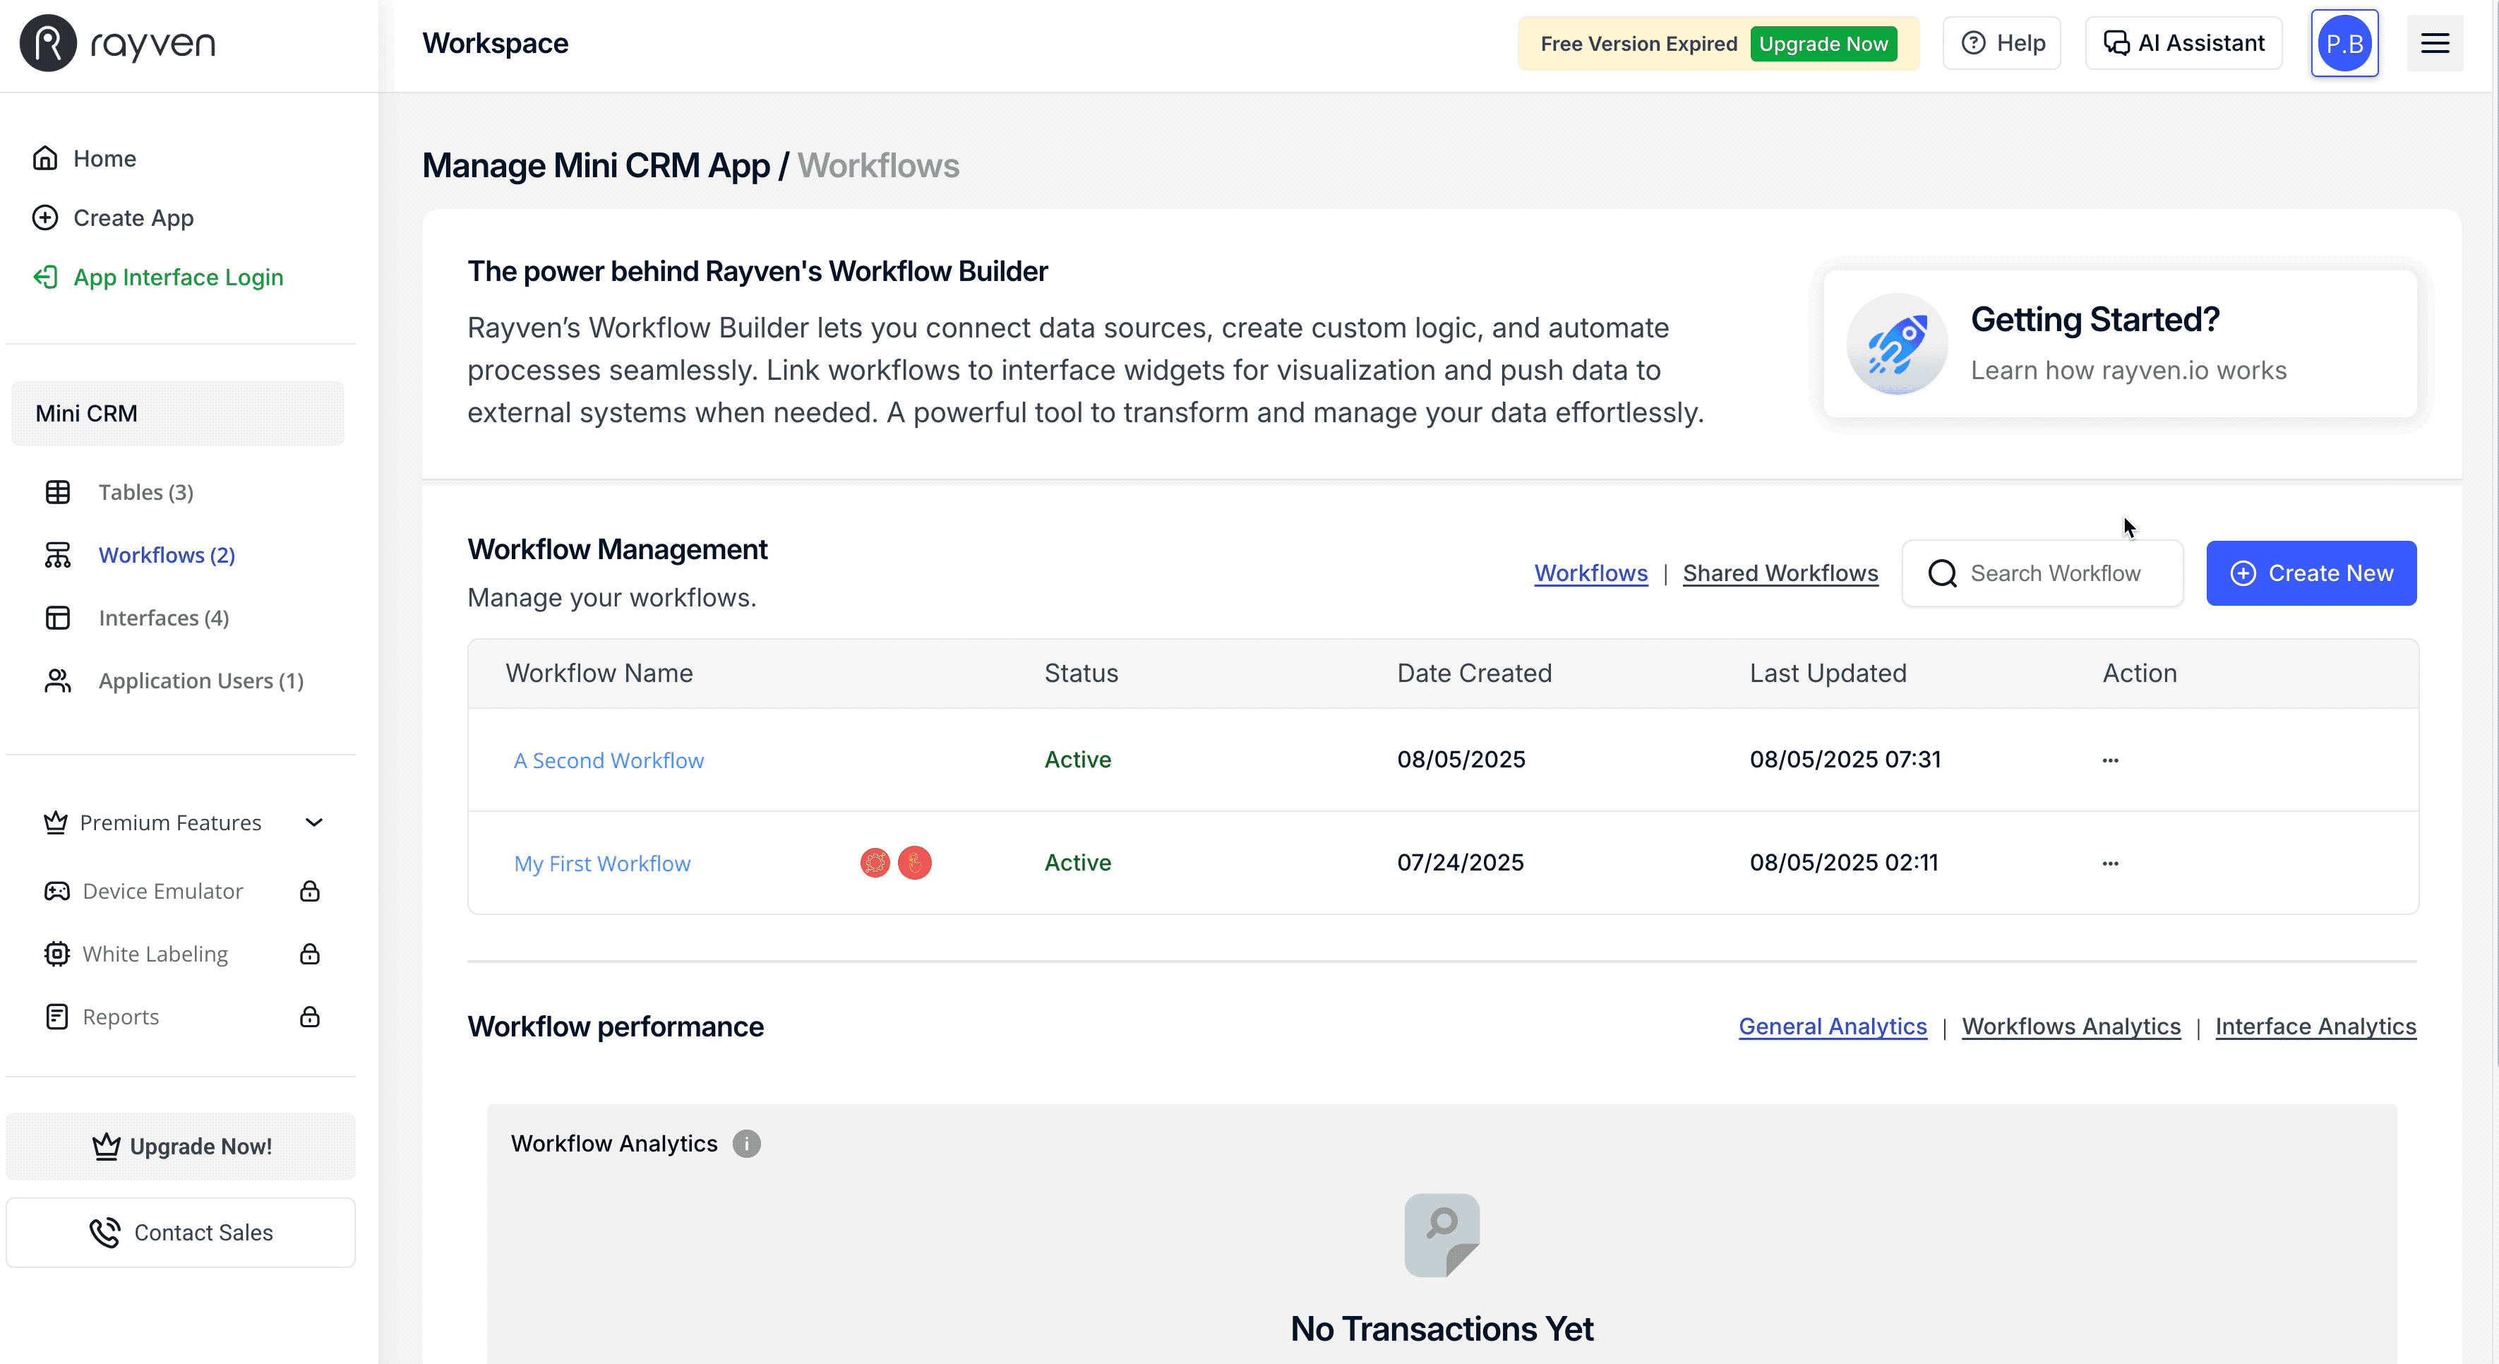
Task: Open the App Interface Login icon
Action: coord(47,277)
